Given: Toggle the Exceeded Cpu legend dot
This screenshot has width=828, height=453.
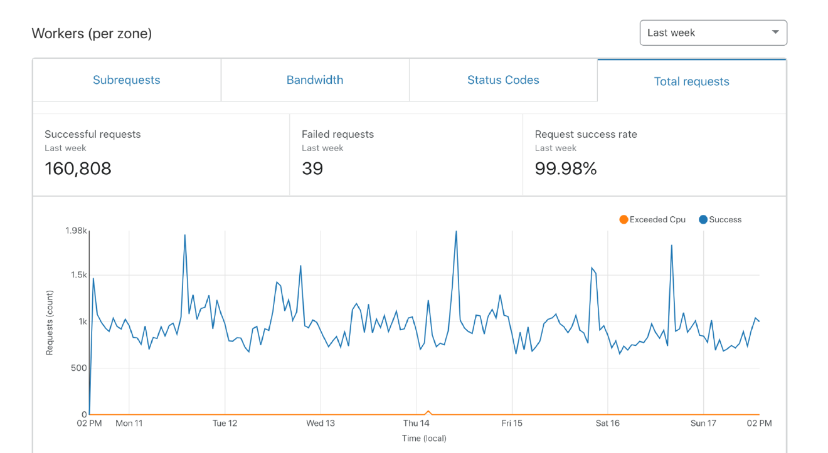Looking at the screenshot, I should click(624, 219).
